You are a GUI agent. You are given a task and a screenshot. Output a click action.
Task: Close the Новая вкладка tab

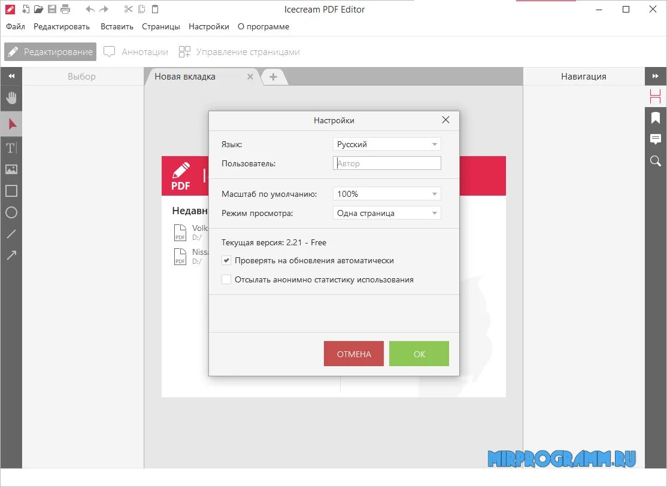tap(250, 77)
